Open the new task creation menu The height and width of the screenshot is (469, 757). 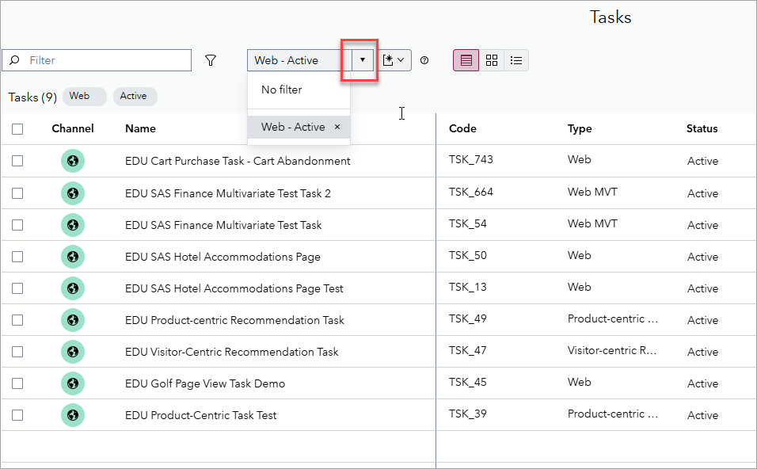[394, 60]
